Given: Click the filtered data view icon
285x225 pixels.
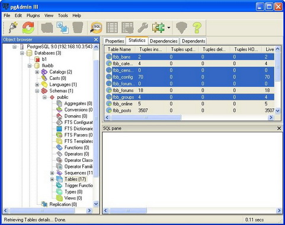Looking at the screenshot, I should (127, 27).
